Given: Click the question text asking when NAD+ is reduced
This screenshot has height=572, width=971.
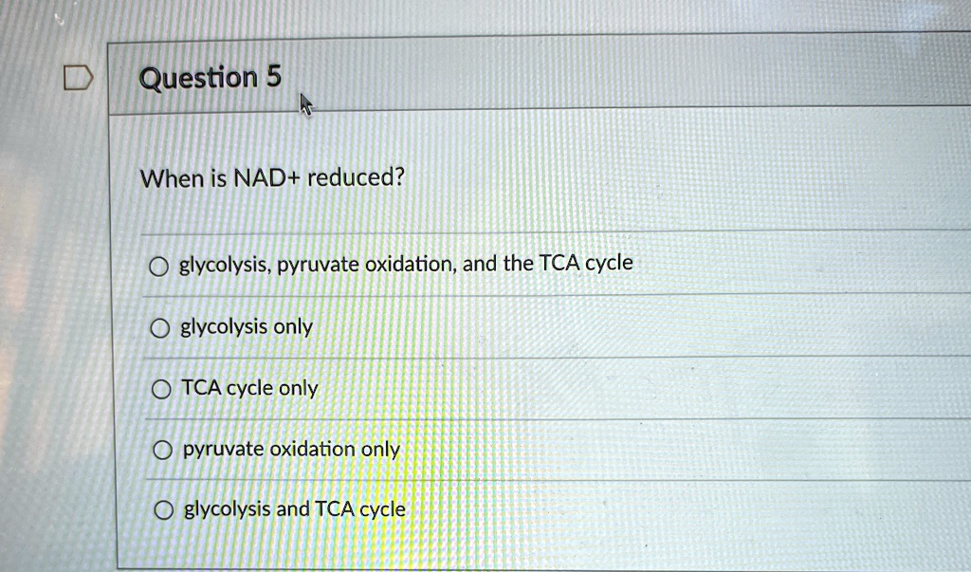Looking at the screenshot, I should point(272,177).
